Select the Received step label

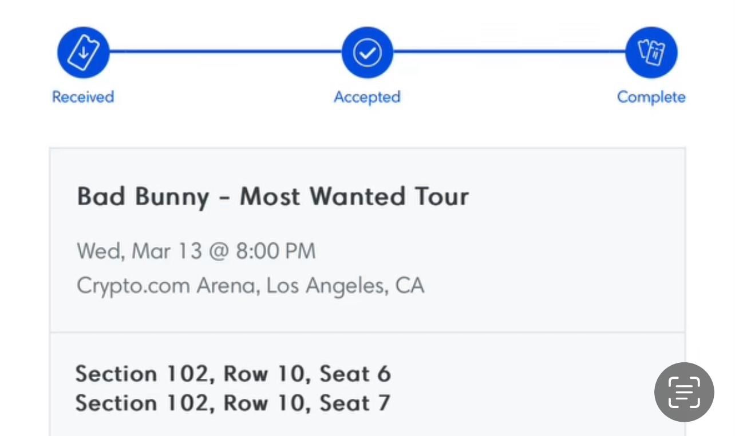(83, 97)
